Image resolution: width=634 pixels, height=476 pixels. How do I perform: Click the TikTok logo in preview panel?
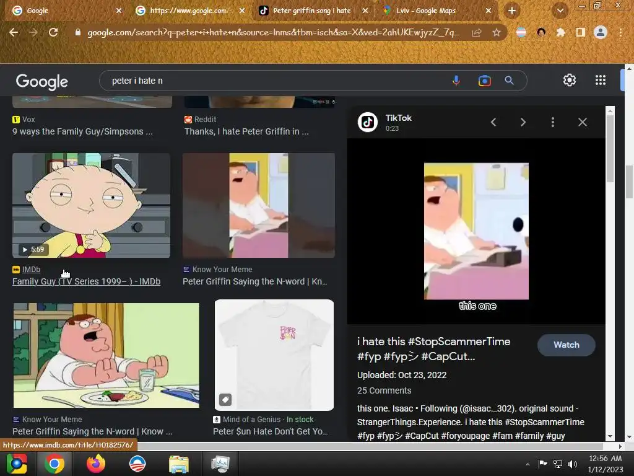pyautogui.click(x=368, y=122)
